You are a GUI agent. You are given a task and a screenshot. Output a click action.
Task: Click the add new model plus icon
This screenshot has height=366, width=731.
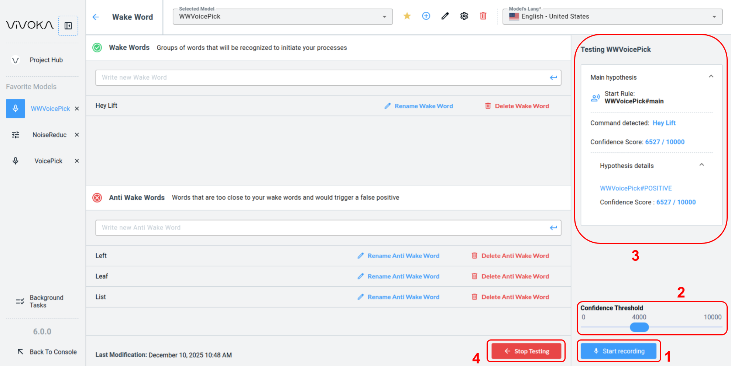tap(426, 16)
